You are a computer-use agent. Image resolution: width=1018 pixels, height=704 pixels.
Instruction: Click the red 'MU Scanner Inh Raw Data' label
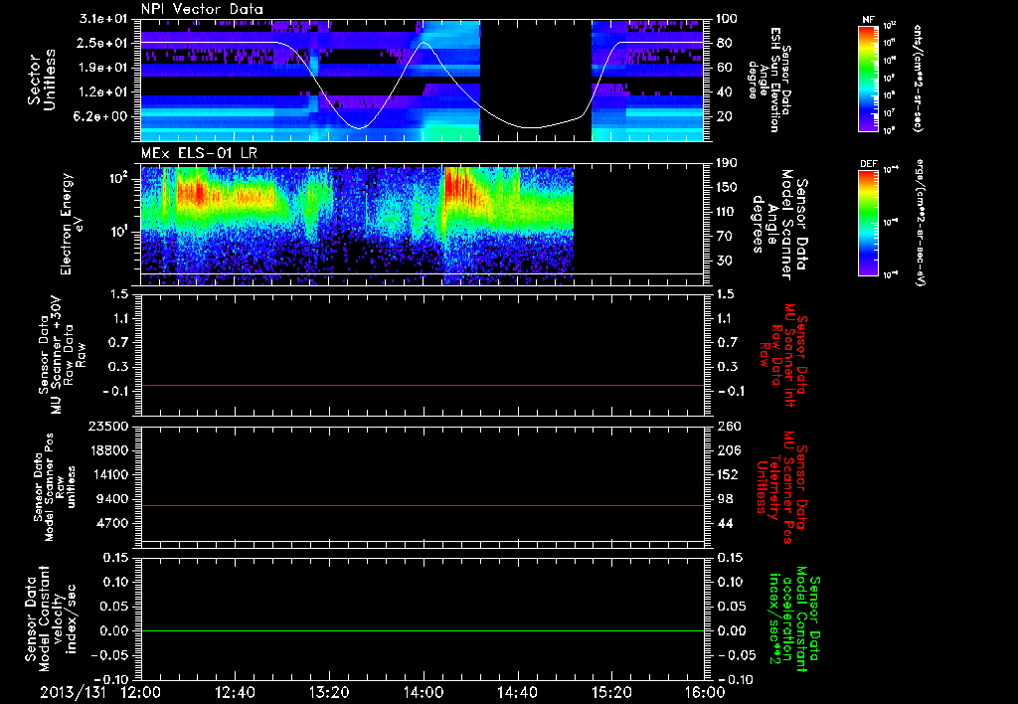[x=784, y=355]
